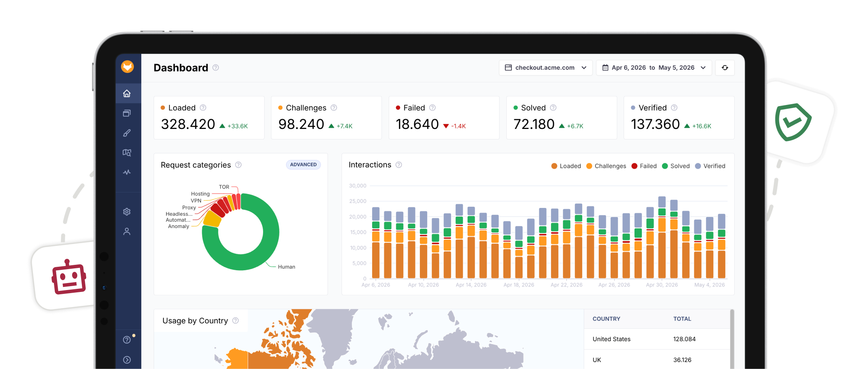The image size is (860, 369).
Task: Click the Human label on donut chart
Action: (286, 267)
